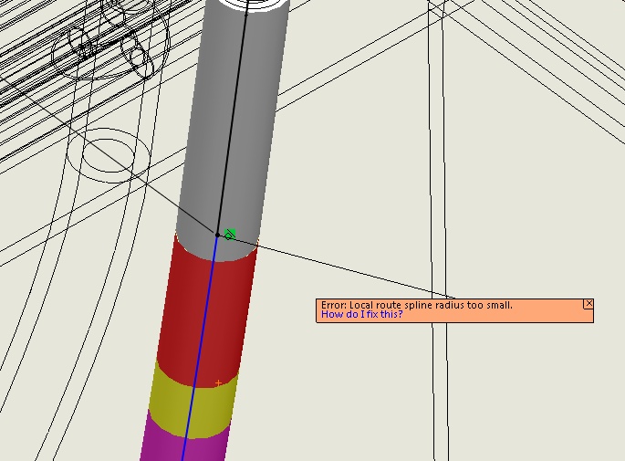Click the orange plus marker on the red segment
The image size is (625, 461).
218,383
